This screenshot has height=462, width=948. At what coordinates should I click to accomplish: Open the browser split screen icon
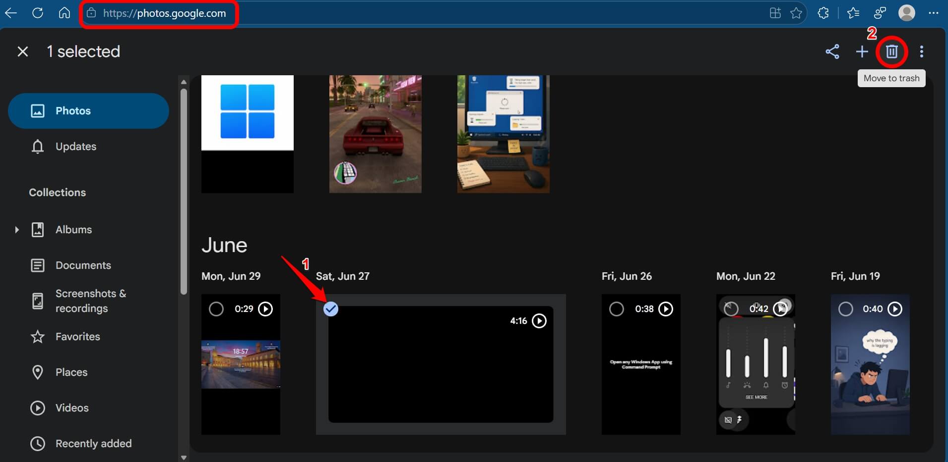tap(775, 13)
